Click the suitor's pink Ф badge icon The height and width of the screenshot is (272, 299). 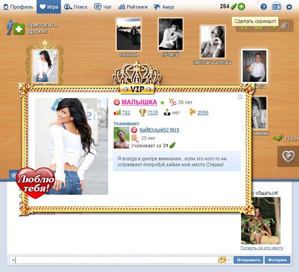click(134, 130)
